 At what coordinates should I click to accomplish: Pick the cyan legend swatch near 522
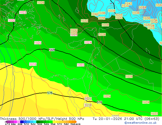[34, 122]
